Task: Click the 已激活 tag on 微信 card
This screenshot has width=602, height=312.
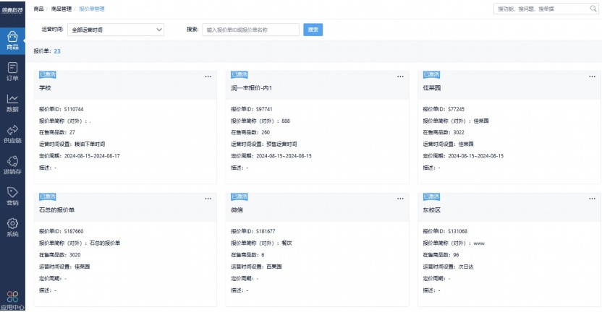Action: pyautogui.click(x=239, y=196)
